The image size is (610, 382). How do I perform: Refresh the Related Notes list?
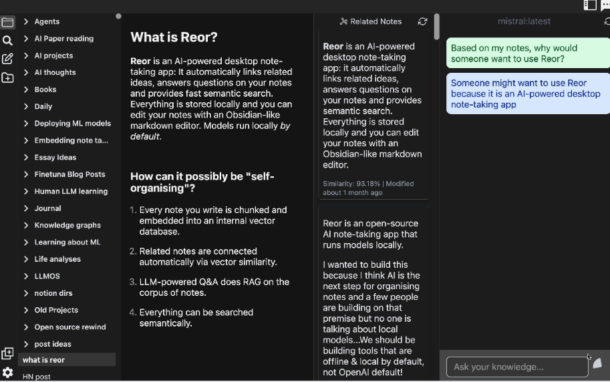click(422, 21)
